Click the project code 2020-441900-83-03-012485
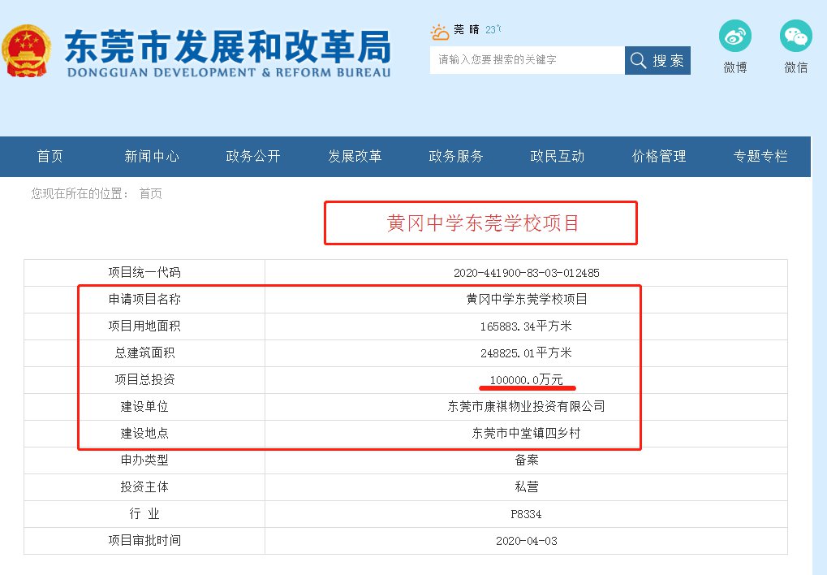Image resolution: width=827 pixels, height=575 pixels. (x=526, y=273)
